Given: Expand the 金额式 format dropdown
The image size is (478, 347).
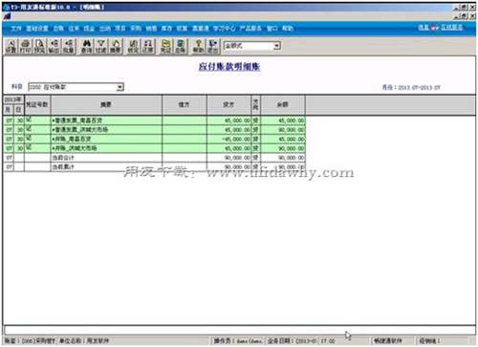Looking at the screenshot, I should pos(277,46).
